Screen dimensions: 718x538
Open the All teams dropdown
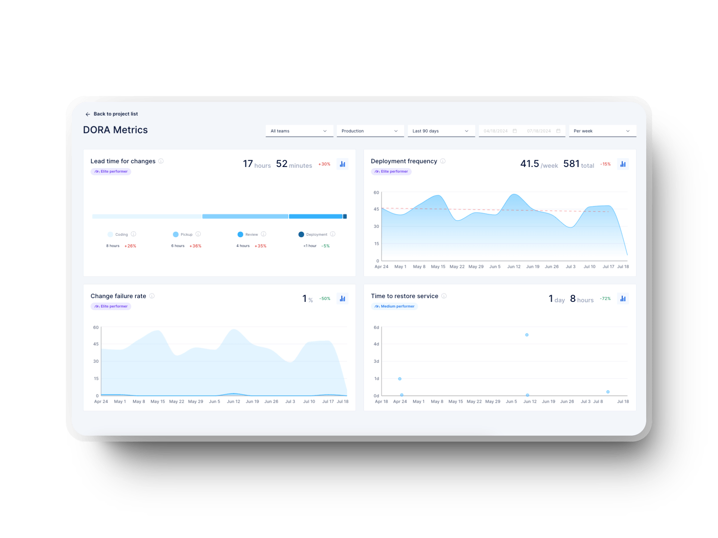[x=299, y=131]
